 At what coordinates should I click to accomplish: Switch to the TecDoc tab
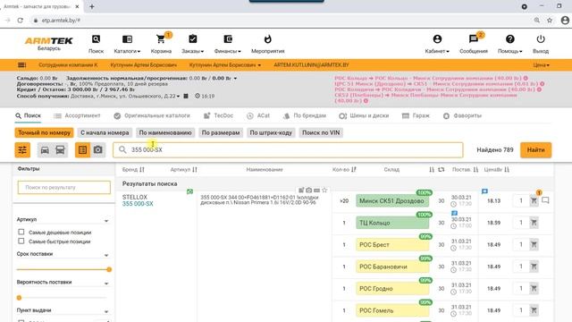point(218,115)
